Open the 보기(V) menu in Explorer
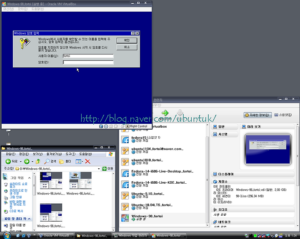 (37, 154)
